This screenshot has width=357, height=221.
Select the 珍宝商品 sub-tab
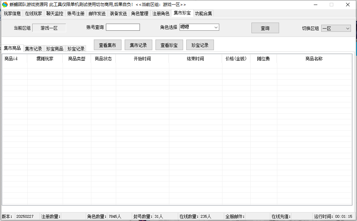click(x=55, y=49)
